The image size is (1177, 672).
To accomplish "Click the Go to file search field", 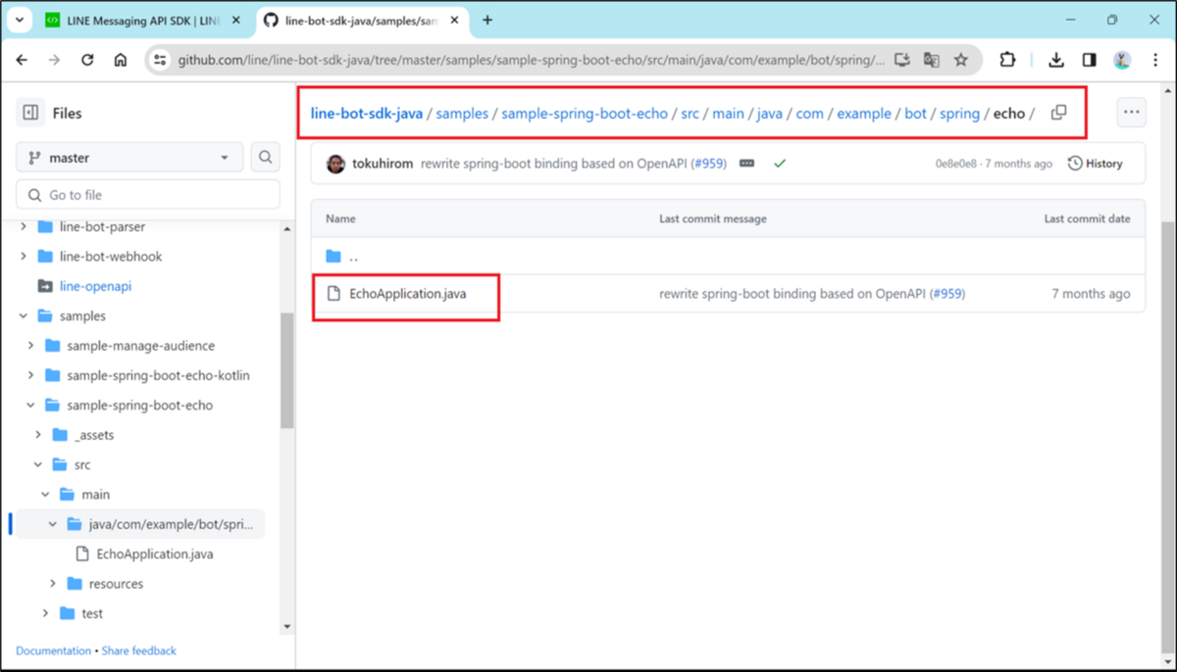I will 148,195.
